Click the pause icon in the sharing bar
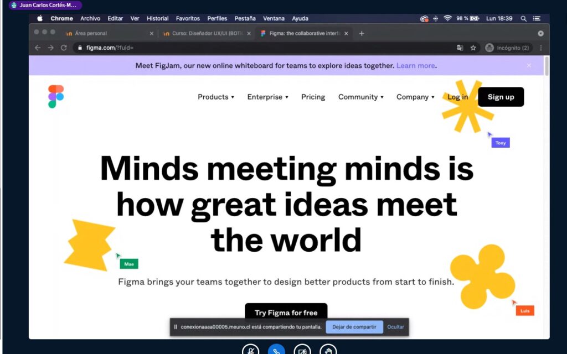Viewport: 567px width, 354px height. pyautogui.click(x=176, y=327)
